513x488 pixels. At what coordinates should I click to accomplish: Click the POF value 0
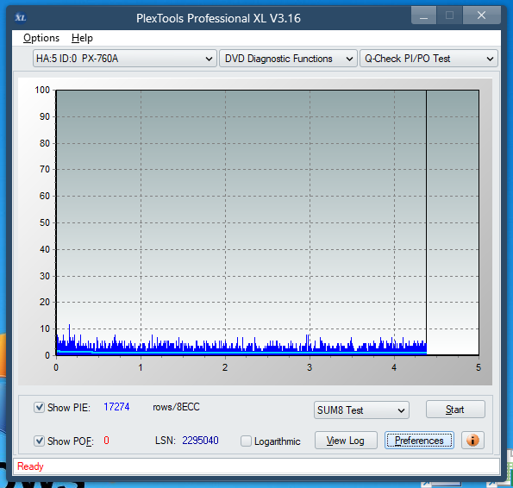click(x=106, y=441)
